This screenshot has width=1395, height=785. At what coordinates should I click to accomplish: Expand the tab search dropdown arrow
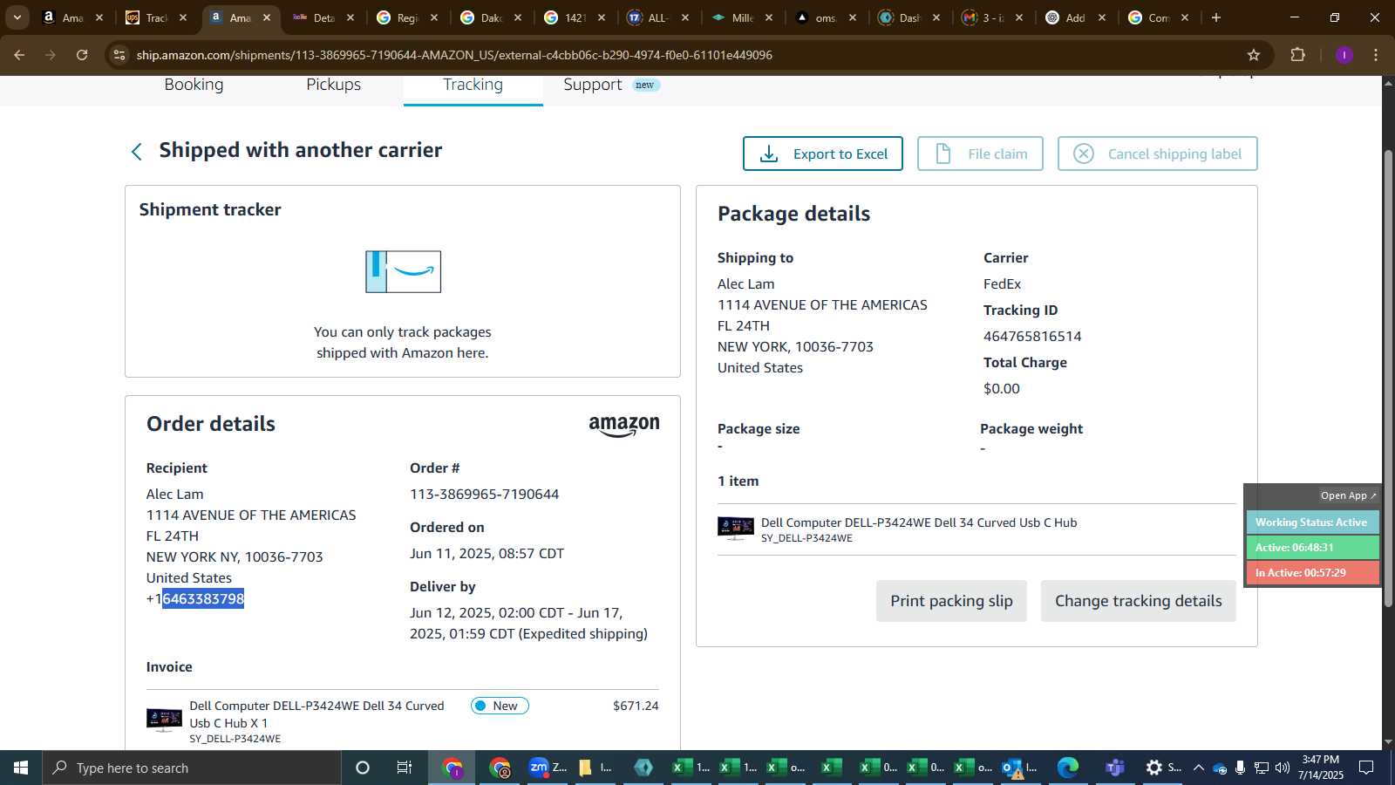pos(17,17)
